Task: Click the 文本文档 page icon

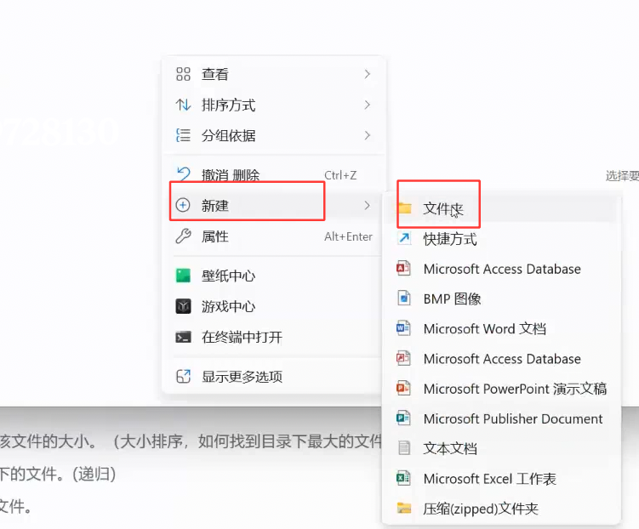Action: coord(404,448)
